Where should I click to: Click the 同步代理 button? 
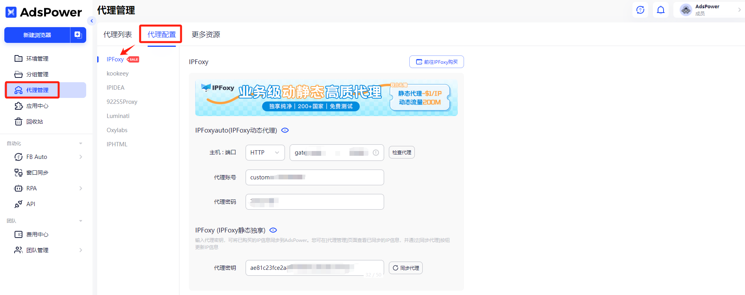point(405,268)
